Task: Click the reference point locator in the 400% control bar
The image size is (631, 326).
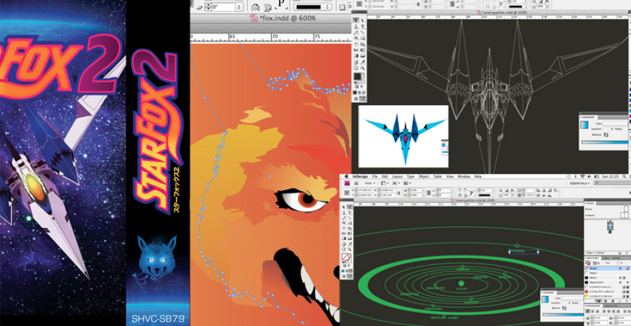Action: click(x=347, y=192)
